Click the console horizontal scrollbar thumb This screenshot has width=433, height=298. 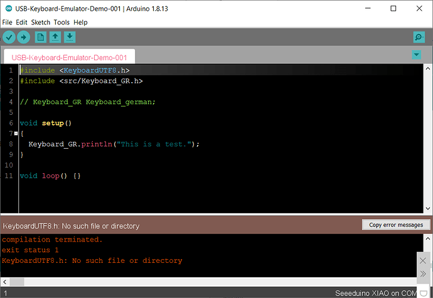pyautogui.click(x=17, y=282)
